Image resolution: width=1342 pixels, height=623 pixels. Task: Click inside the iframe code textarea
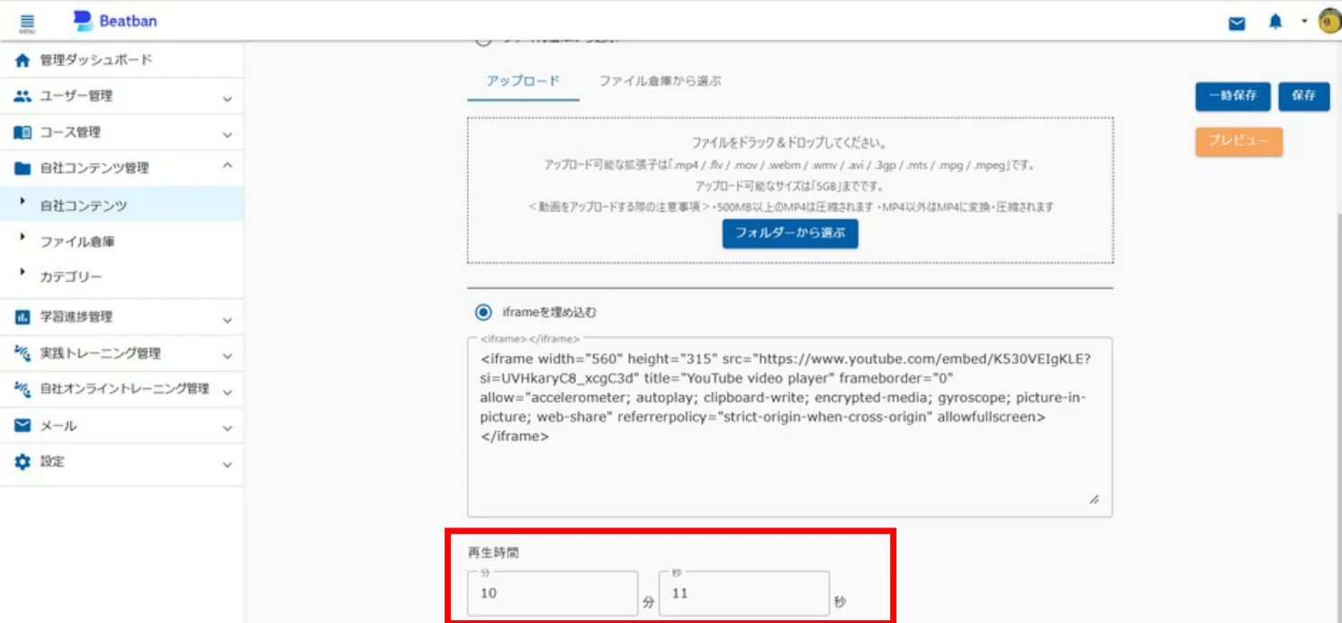point(789,428)
